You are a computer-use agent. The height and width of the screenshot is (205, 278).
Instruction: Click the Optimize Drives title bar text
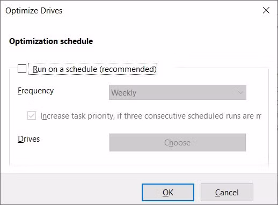coord(34,11)
